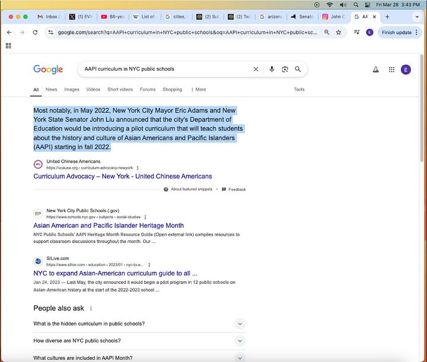
Task: Open People also ask options menu
Action: click(91, 309)
